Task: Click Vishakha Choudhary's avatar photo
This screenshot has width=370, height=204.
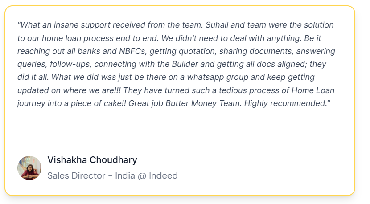Action: click(29, 168)
